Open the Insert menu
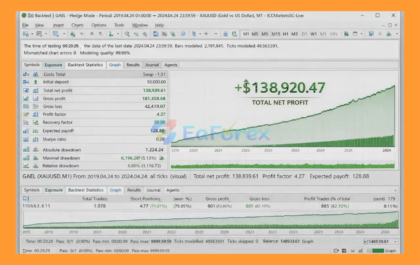 tap(58, 25)
